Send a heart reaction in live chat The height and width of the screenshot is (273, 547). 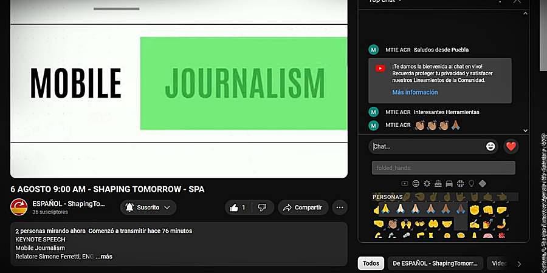tap(511, 147)
